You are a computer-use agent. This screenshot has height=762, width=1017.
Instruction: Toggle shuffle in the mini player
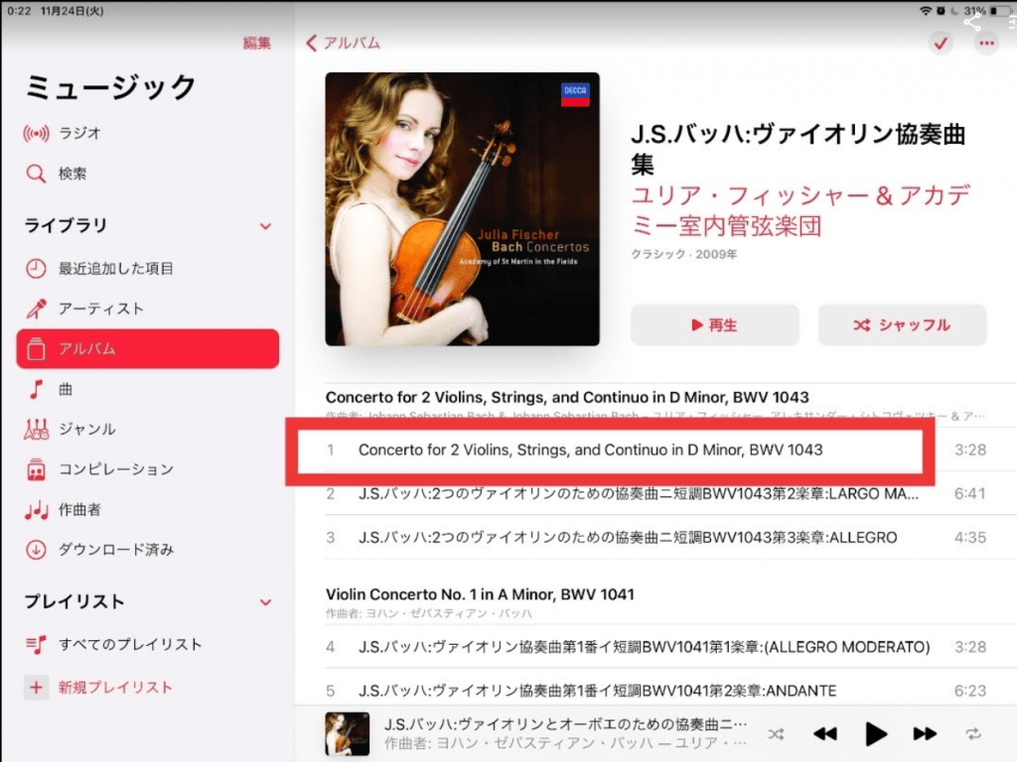pyautogui.click(x=776, y=734)
